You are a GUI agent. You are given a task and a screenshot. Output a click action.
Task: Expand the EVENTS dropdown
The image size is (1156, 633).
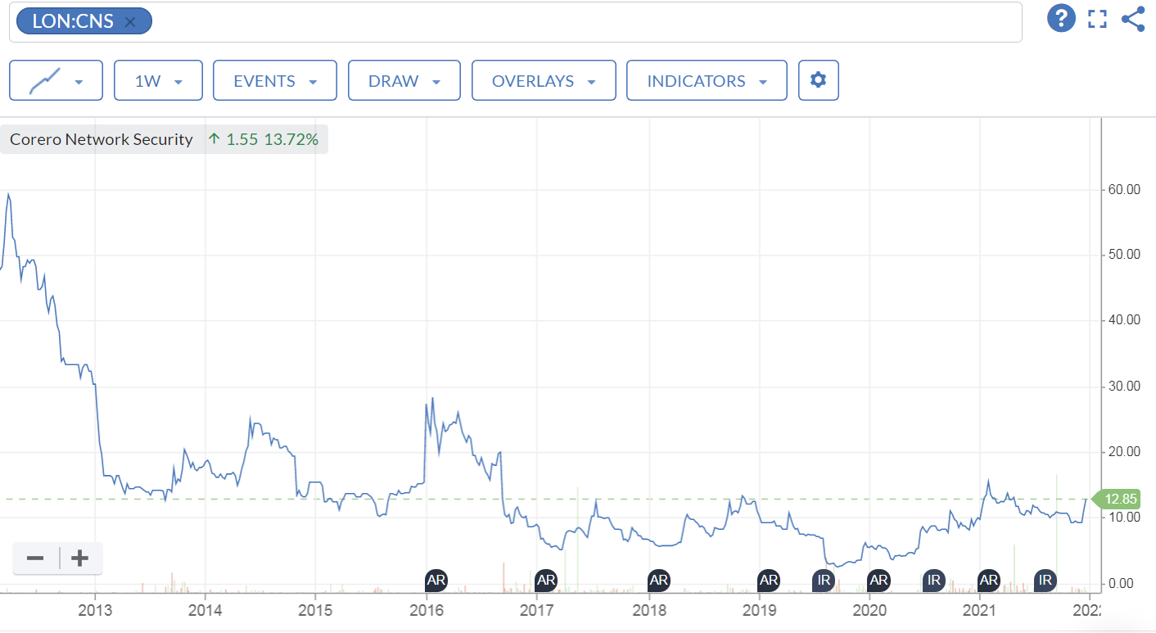point(275,80)
